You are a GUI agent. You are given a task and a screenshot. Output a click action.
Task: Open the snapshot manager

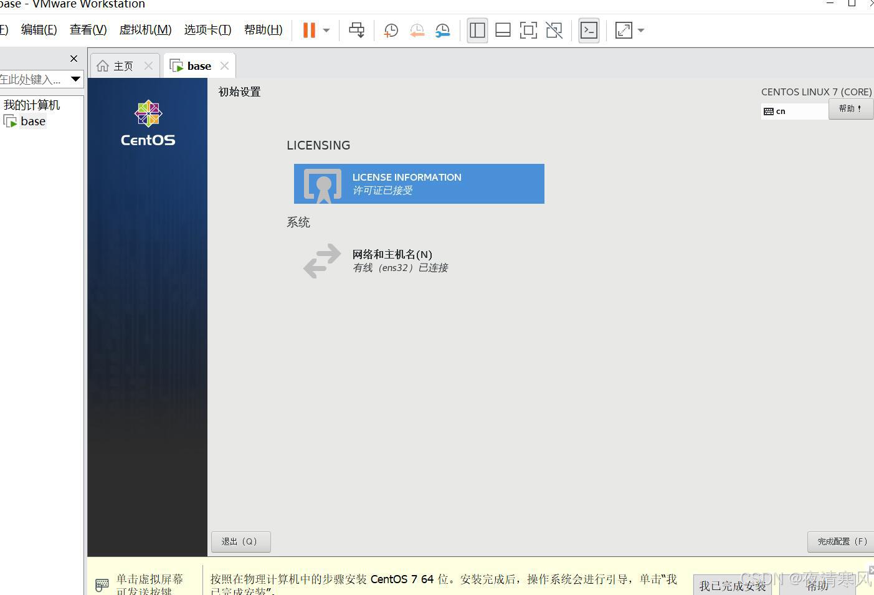click(442, 30)
